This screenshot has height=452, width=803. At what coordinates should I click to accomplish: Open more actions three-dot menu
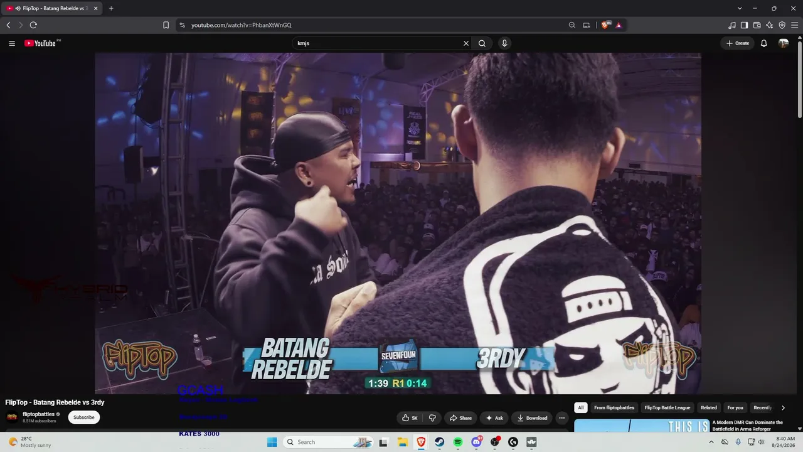pyautogui.click(x=562, y=418)
